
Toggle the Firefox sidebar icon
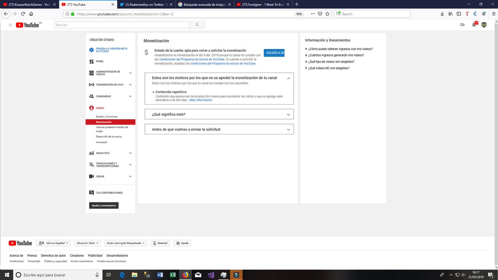pyautogui.click(x=459, y=14)
